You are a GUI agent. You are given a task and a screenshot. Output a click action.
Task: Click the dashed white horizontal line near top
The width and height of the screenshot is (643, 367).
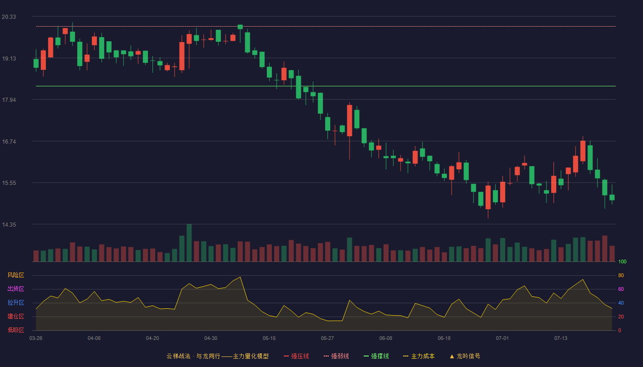(x=326, y=27)
